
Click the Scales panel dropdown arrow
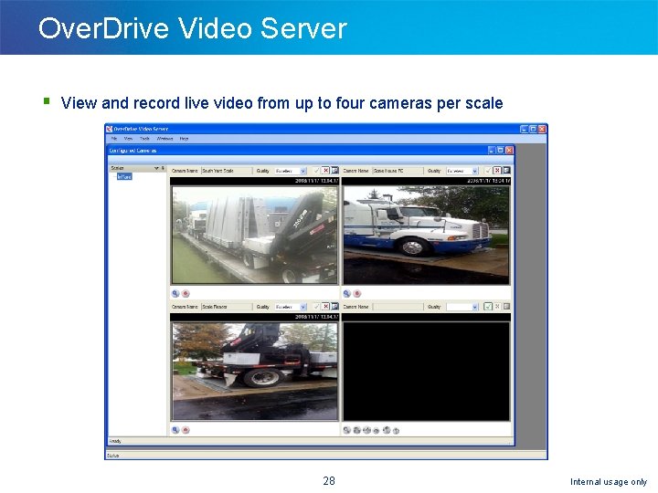[156, 168]
